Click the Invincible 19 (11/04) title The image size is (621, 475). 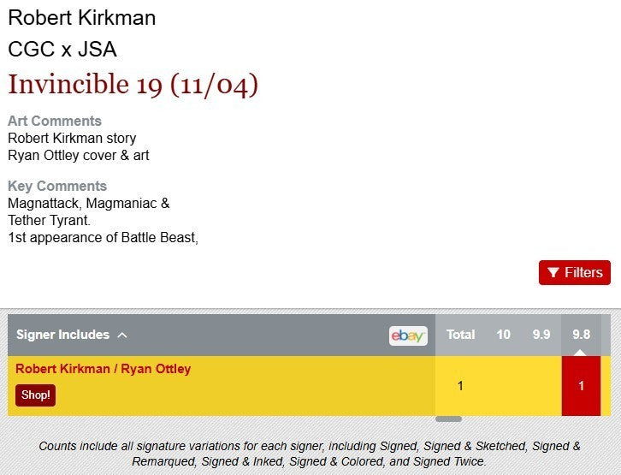(133, 85)
